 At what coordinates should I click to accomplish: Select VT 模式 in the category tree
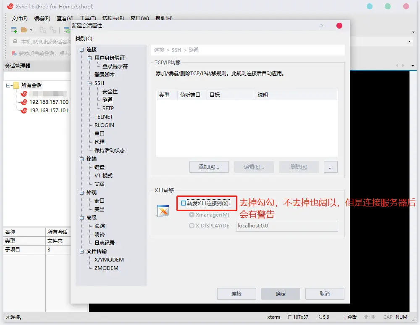(x=103, y=176)
